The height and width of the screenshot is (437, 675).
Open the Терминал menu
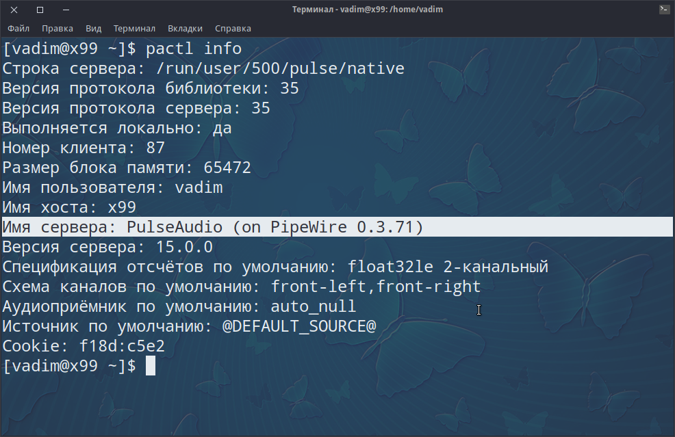click(x=134, y=29)
